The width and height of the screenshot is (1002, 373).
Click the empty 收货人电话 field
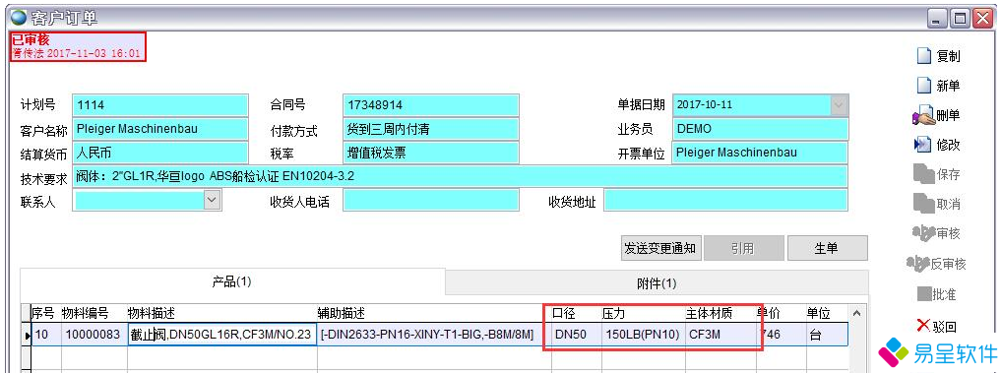point(431,200)
